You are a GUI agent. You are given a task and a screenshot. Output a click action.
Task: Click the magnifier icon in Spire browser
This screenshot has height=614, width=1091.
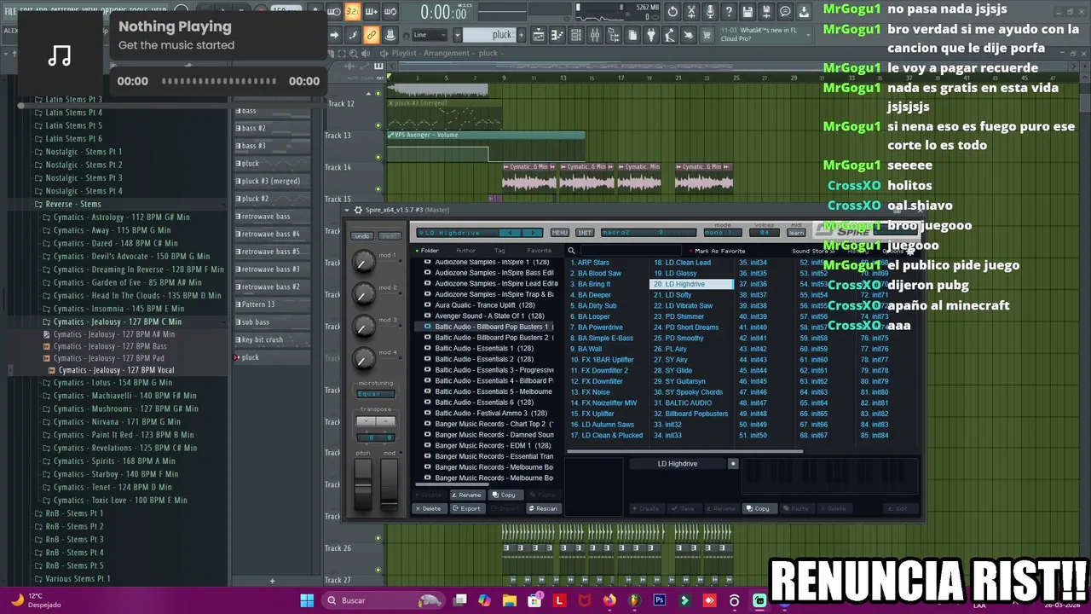572,251
